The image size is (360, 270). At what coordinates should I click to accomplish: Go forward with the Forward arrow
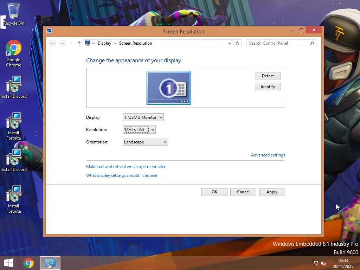click(x=63, y=43)
